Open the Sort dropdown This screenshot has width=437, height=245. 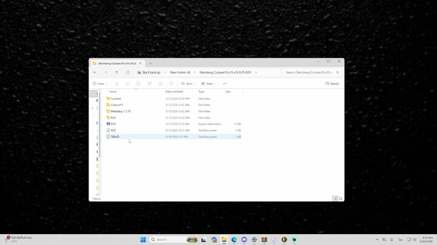(x=188, y=83)
